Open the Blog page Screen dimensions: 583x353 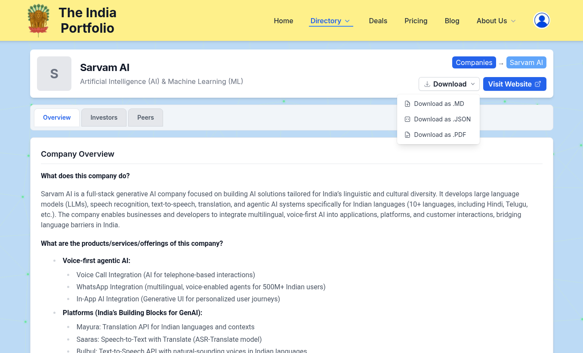tap(452, 21)
